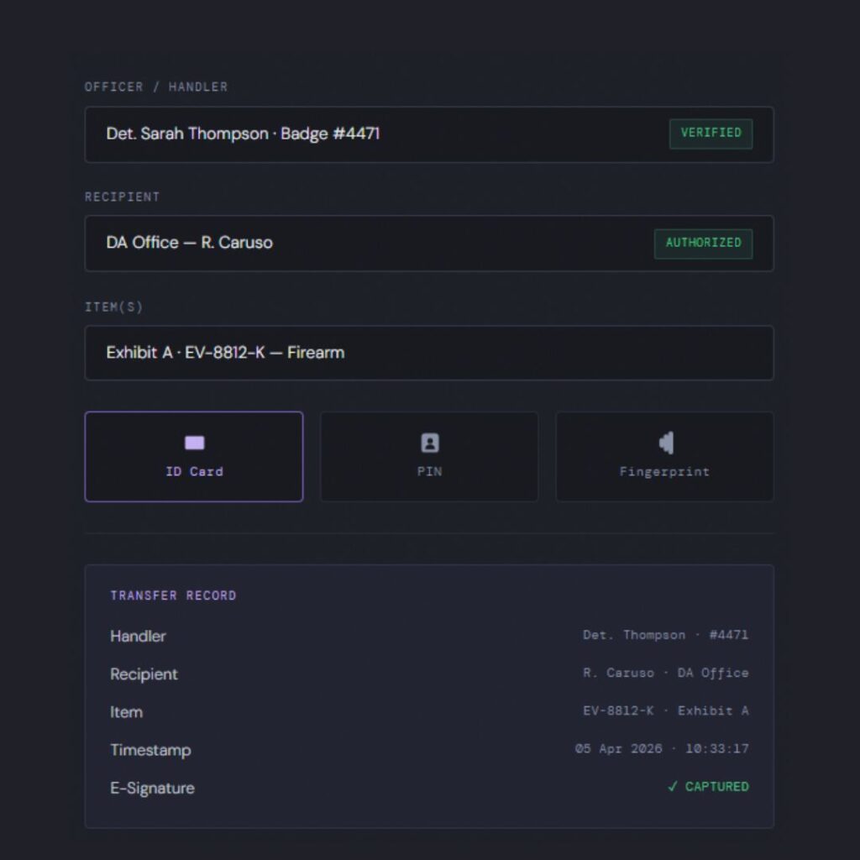Click the VERIFIED status badge
Screen dimensions: 860x860
(711, 134)
